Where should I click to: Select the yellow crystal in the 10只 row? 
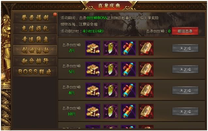(x=110, y=111)
